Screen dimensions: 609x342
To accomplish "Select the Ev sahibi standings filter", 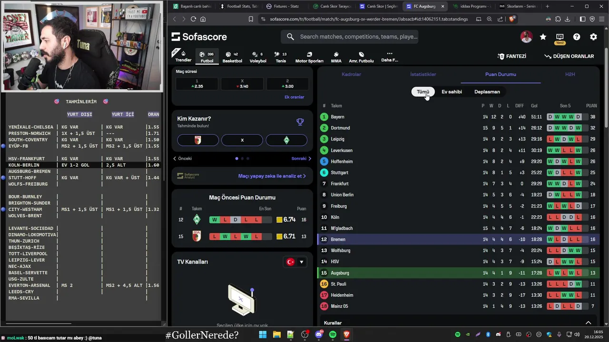I will coord(452,92).
